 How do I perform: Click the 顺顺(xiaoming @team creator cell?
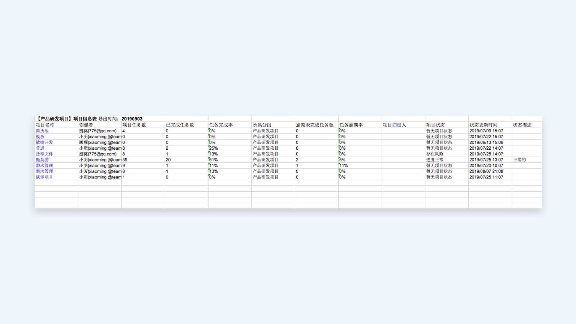click(100, 142)
